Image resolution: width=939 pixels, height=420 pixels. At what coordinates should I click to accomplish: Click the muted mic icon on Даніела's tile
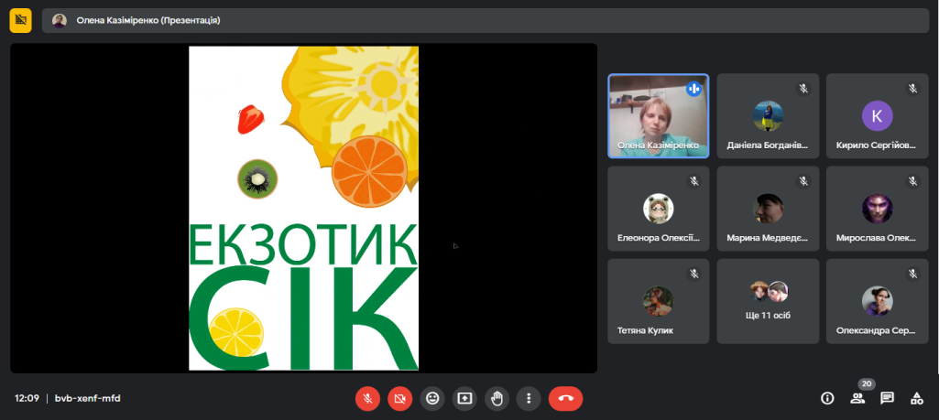(803, 89)
